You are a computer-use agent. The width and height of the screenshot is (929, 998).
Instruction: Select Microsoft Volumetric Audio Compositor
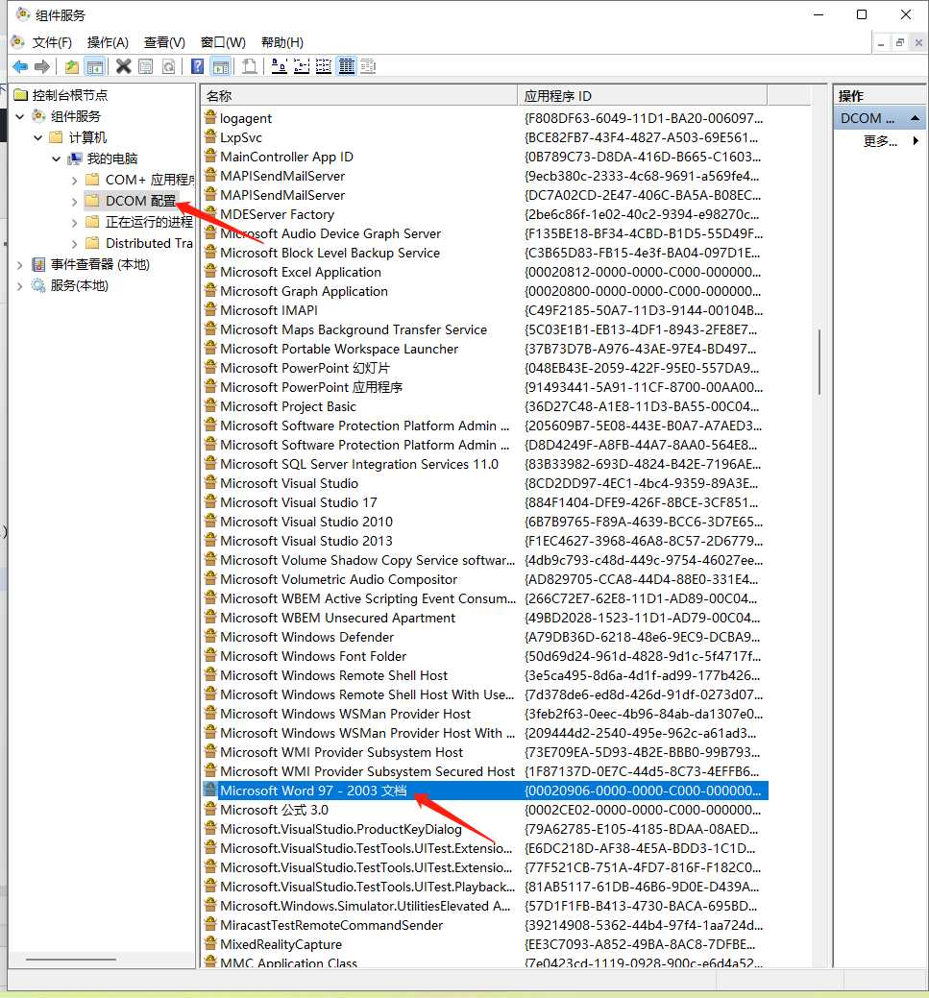pos(339,579)
